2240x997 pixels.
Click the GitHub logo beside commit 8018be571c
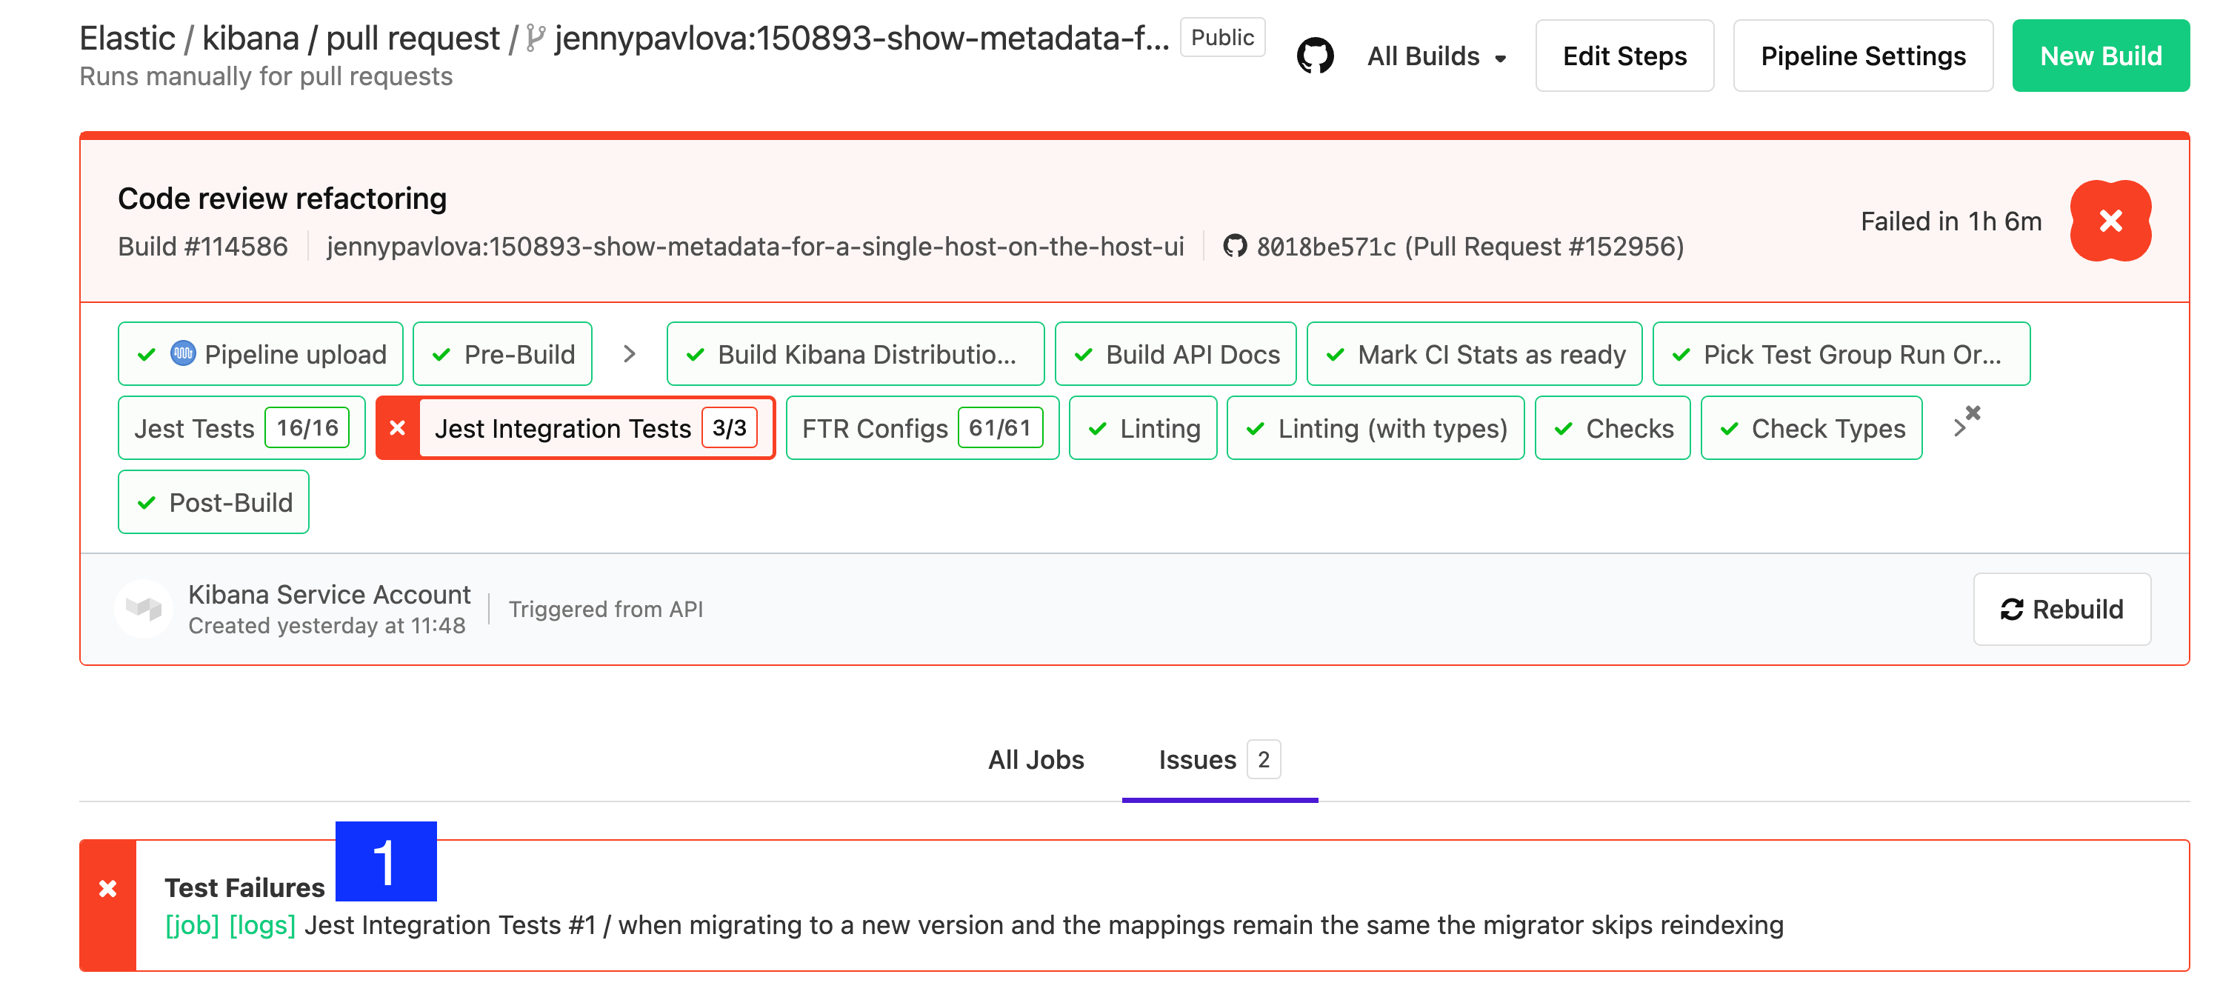tap(1235, 246)
